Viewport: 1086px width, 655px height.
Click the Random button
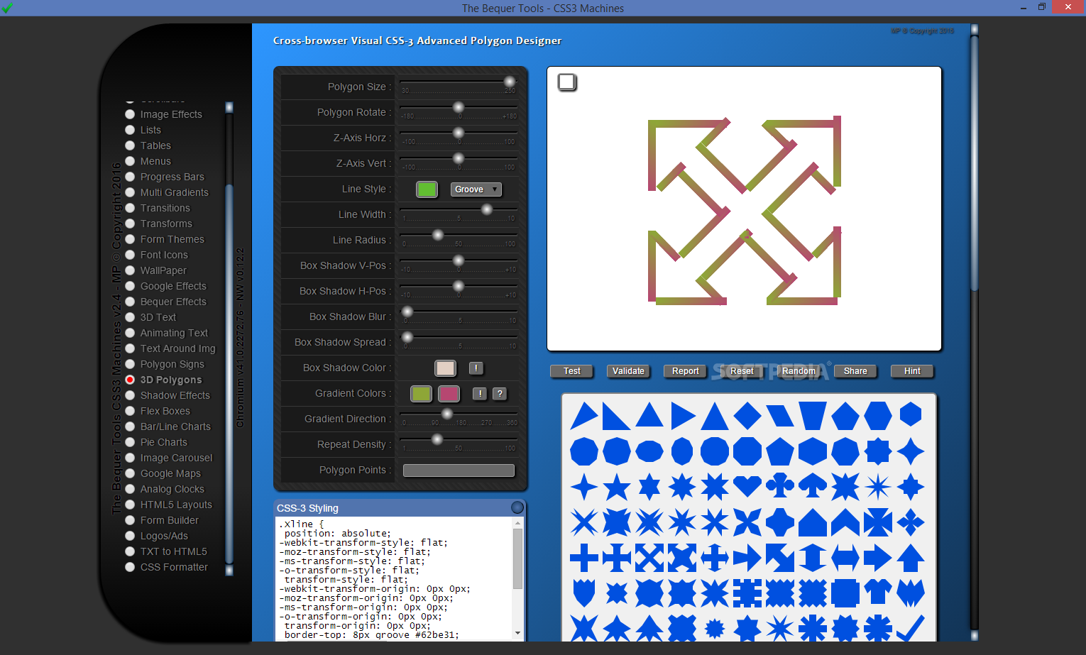coord(799,371)
